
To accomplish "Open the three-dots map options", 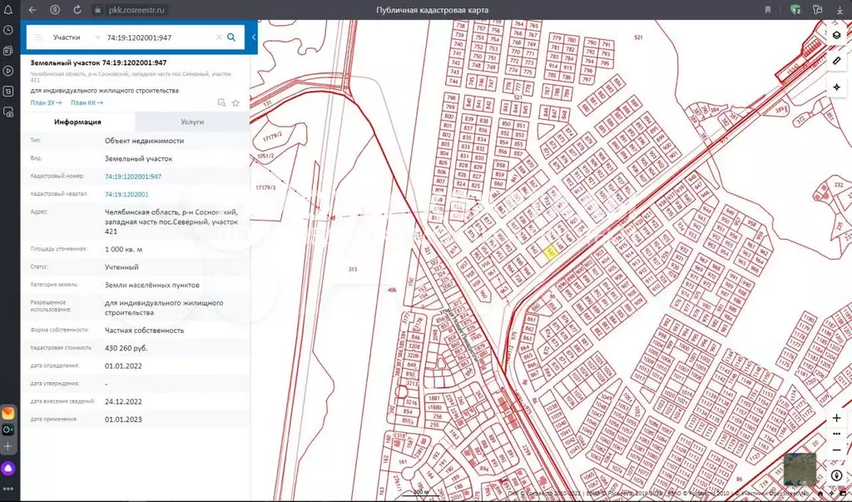I will pyautogui.click(x=837, y=434).
